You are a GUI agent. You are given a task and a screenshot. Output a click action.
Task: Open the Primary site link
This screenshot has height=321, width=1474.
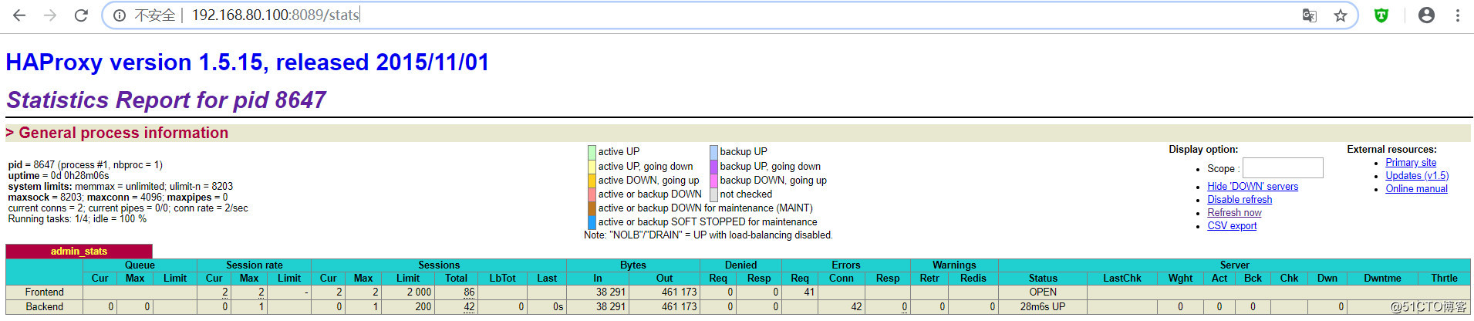pos(1411,163)
